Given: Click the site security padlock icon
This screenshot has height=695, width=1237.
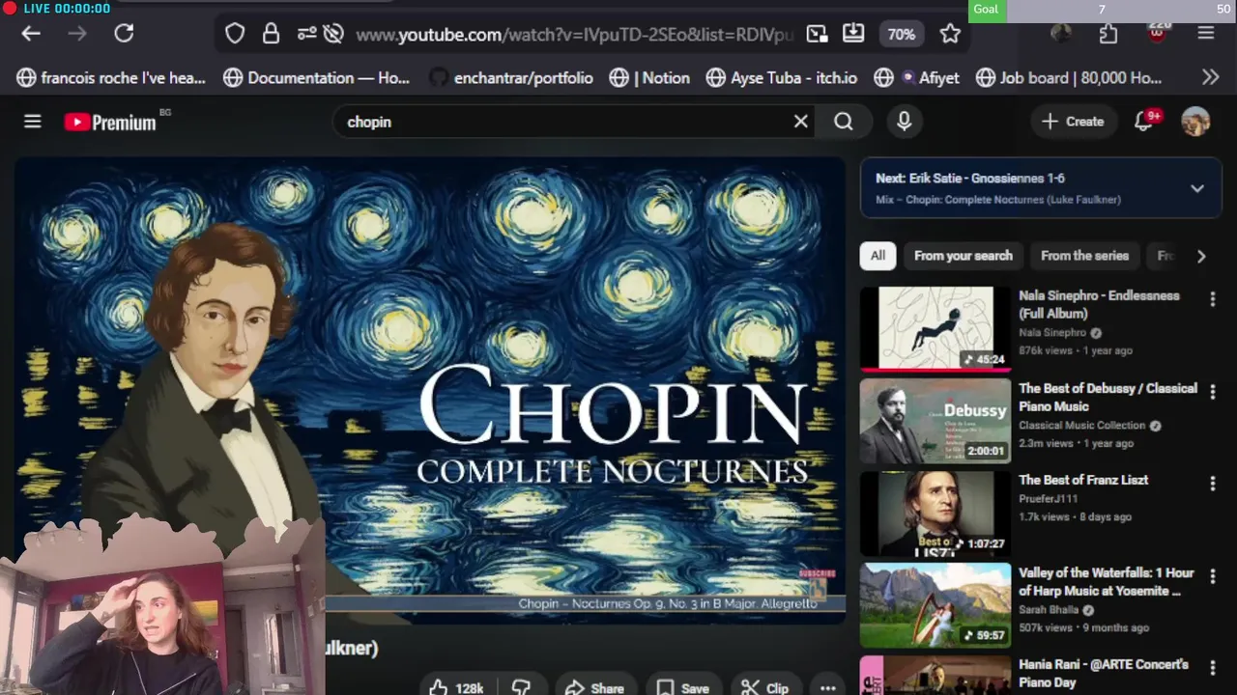Looking at the screenshot, I should 271,34.
